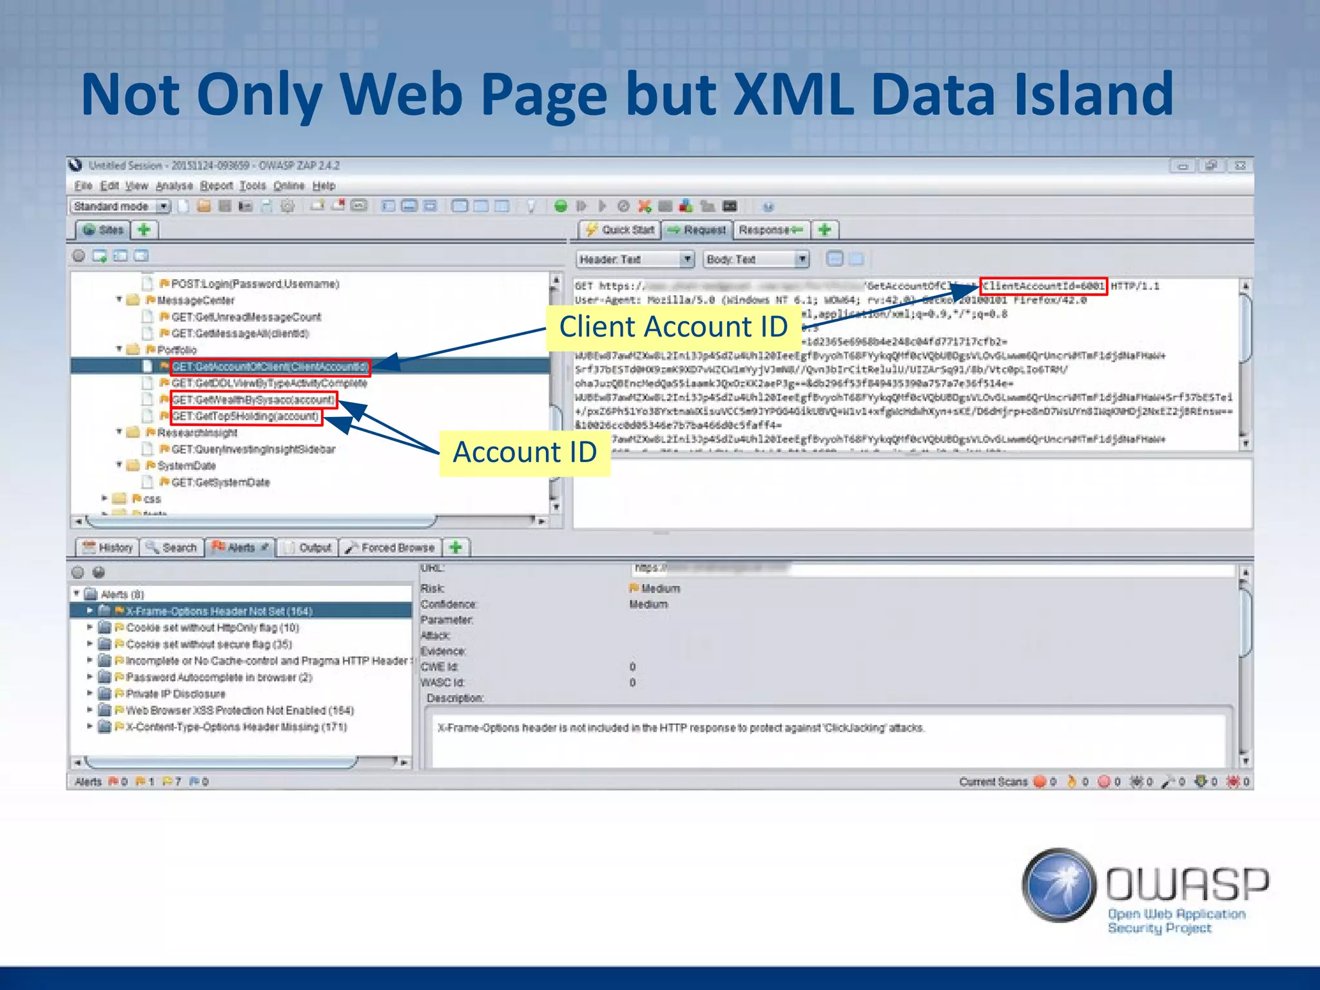
Task: Click the New Session toolbar icon
Action: pos(184,206)
